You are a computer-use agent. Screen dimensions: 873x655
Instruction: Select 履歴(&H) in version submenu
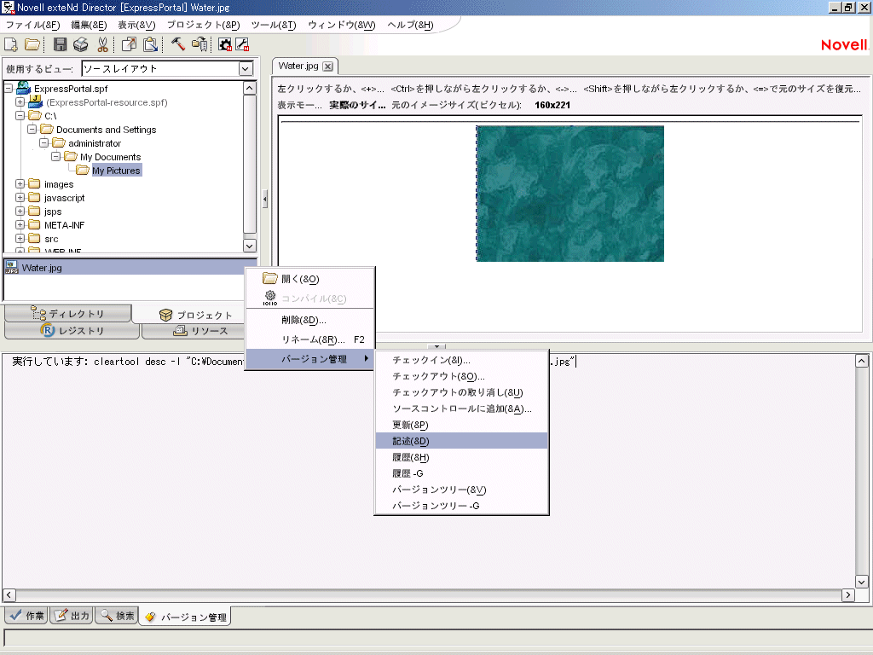tap(461, 457)
